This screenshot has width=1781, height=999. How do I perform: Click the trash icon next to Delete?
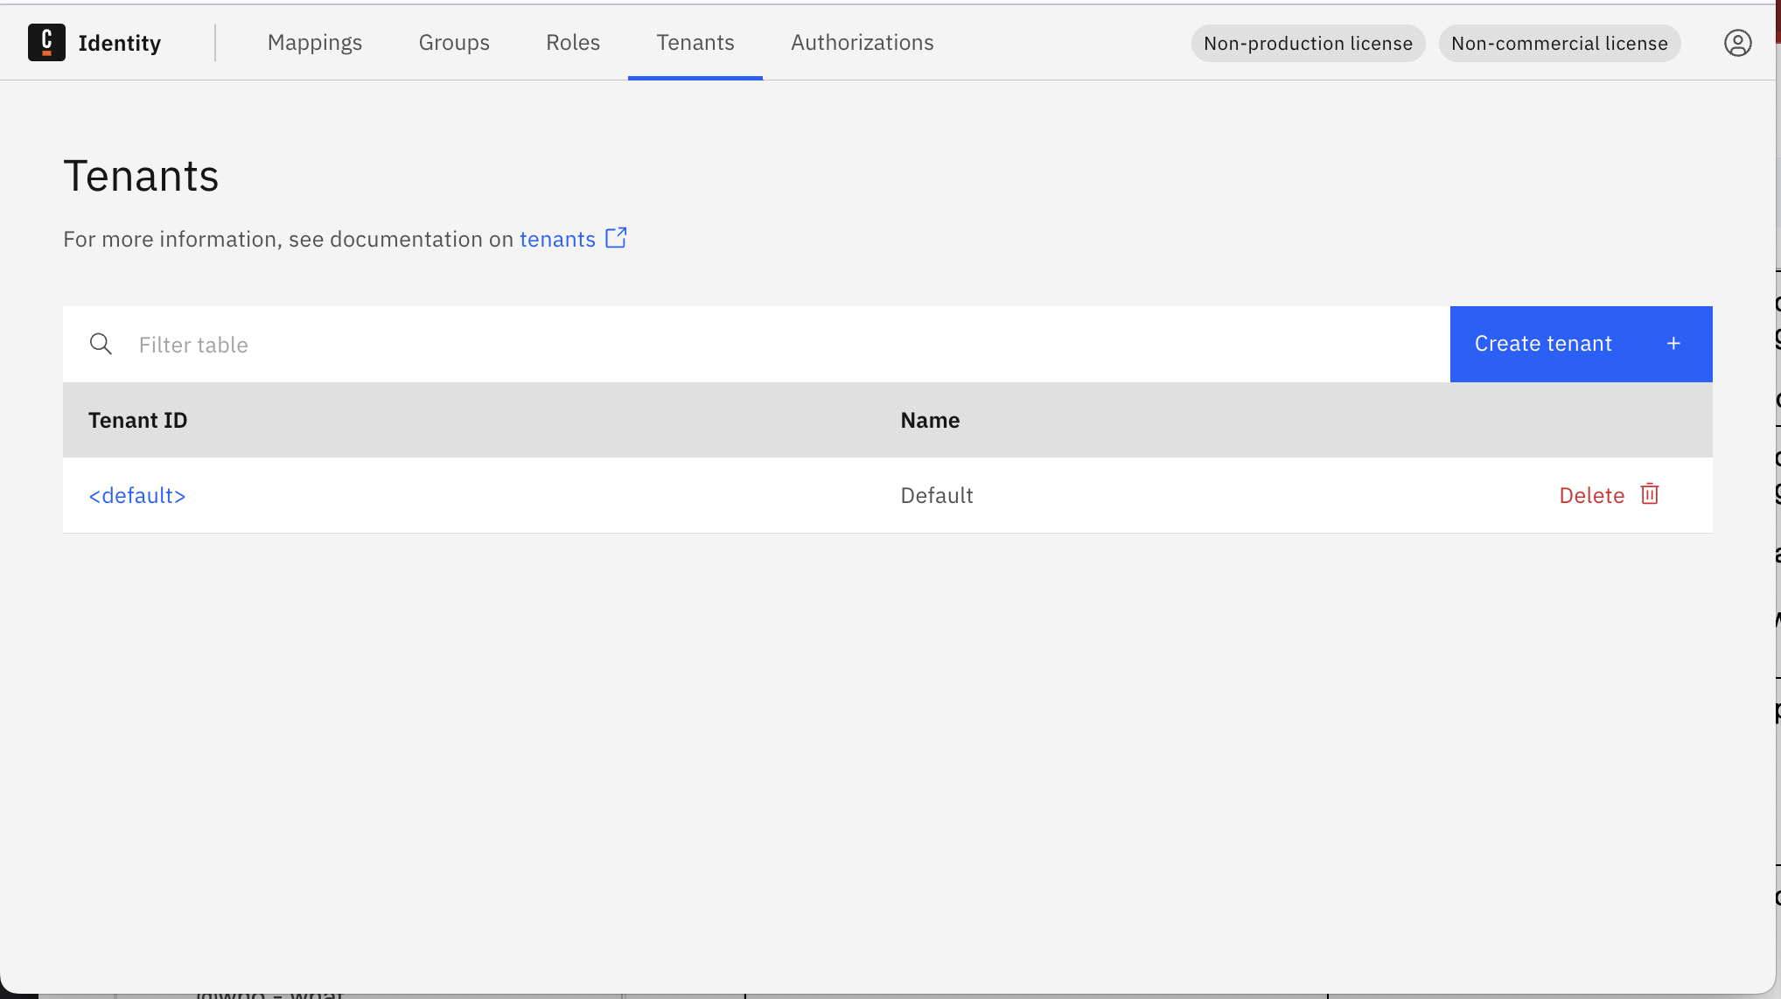1650,494
